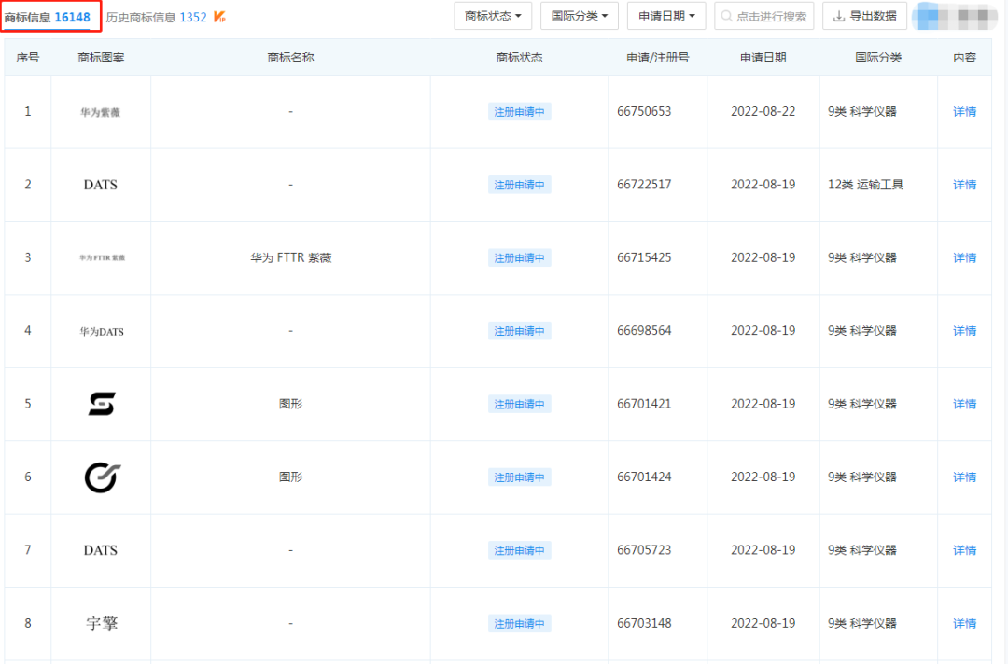Click 注册申请中 status tag for 66701421
1008x664 pixels.
(519, 405)
